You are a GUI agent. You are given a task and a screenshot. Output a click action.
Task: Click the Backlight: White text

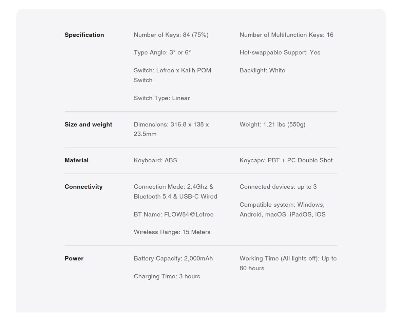click(x=262, y=70)
